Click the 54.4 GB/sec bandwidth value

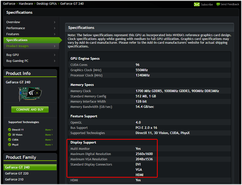tap(145, 107)
